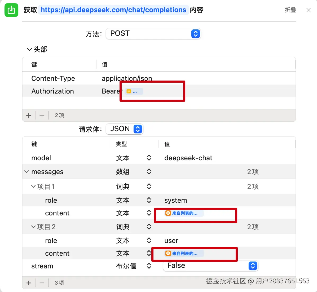Edit the application/json header value
317x292 pixels.
(127, 78)
